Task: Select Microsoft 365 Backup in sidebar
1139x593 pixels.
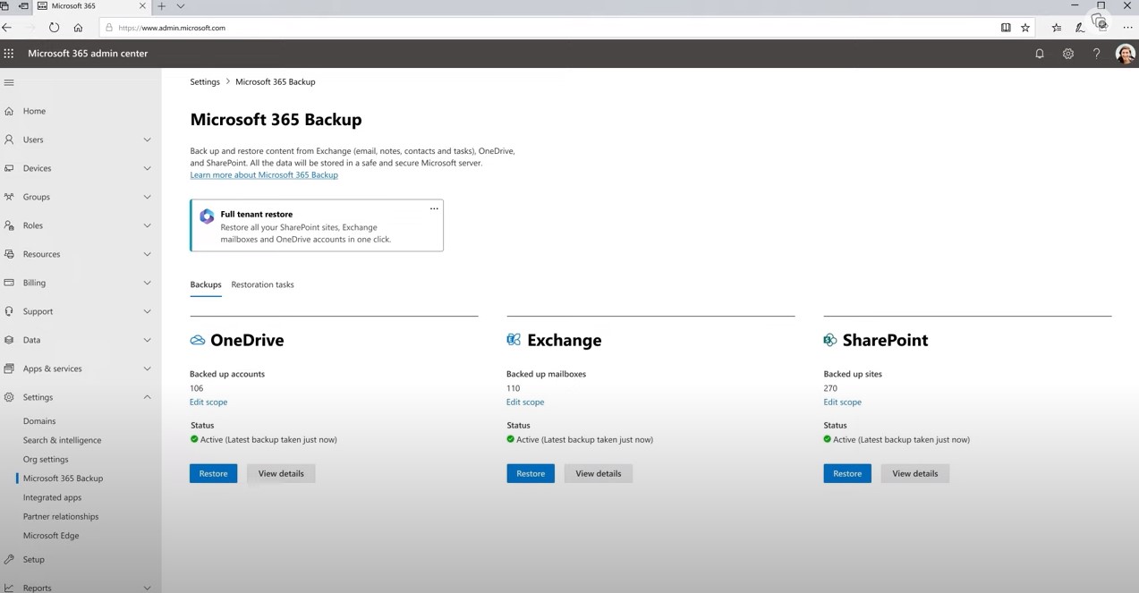Action: point(63,479)
